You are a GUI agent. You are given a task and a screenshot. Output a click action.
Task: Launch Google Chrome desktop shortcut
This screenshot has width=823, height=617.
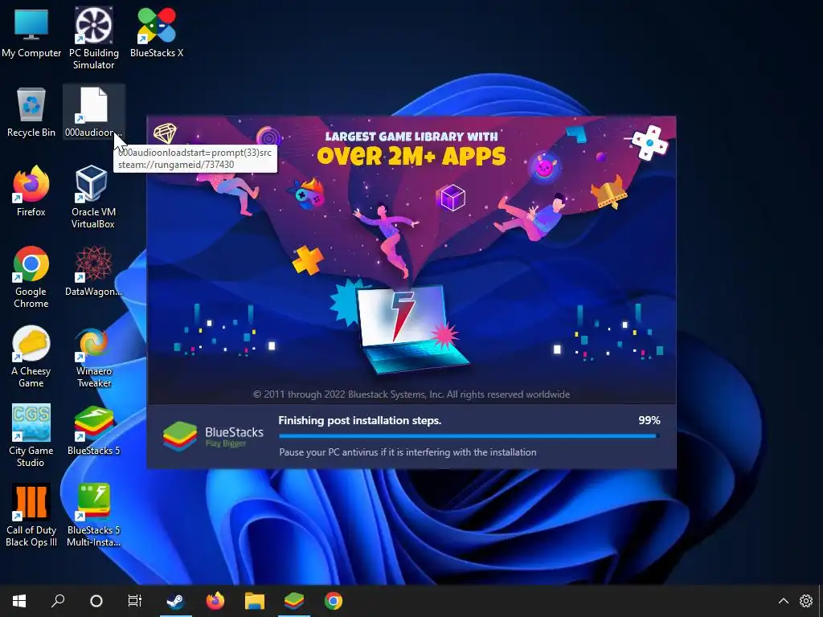coord(31,277)
